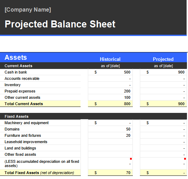Screen dimensions: 188x179
Task: Click the Historical Other fixed assets cell
Action: 110,154
